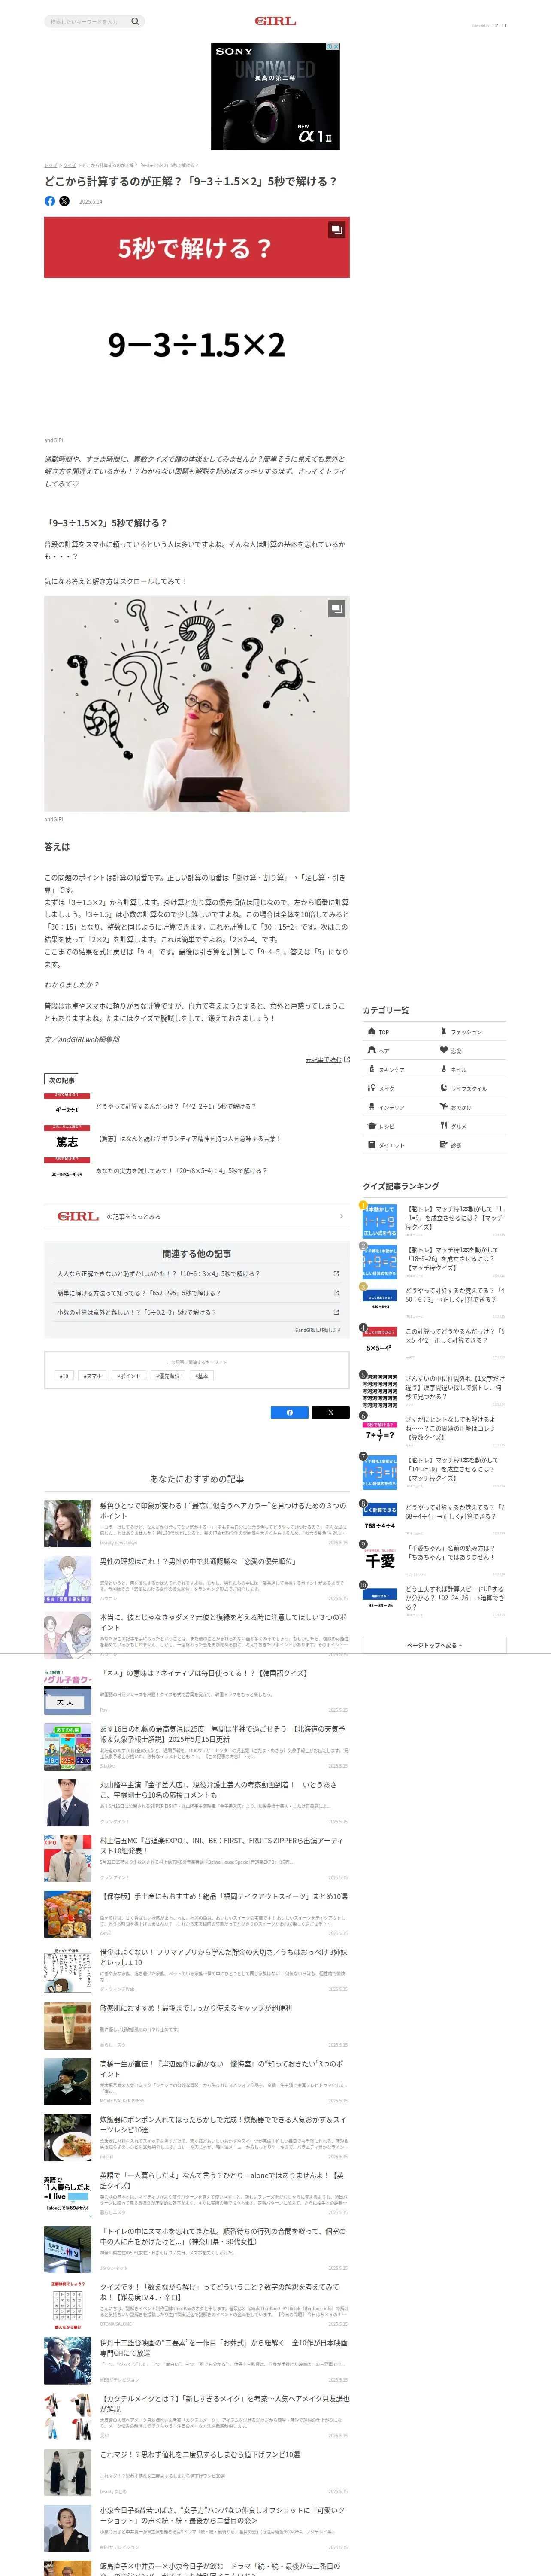The image size is (551, 2576).
Task: Open the 元記事で読む link
Action: click(x=323, y=1060)
